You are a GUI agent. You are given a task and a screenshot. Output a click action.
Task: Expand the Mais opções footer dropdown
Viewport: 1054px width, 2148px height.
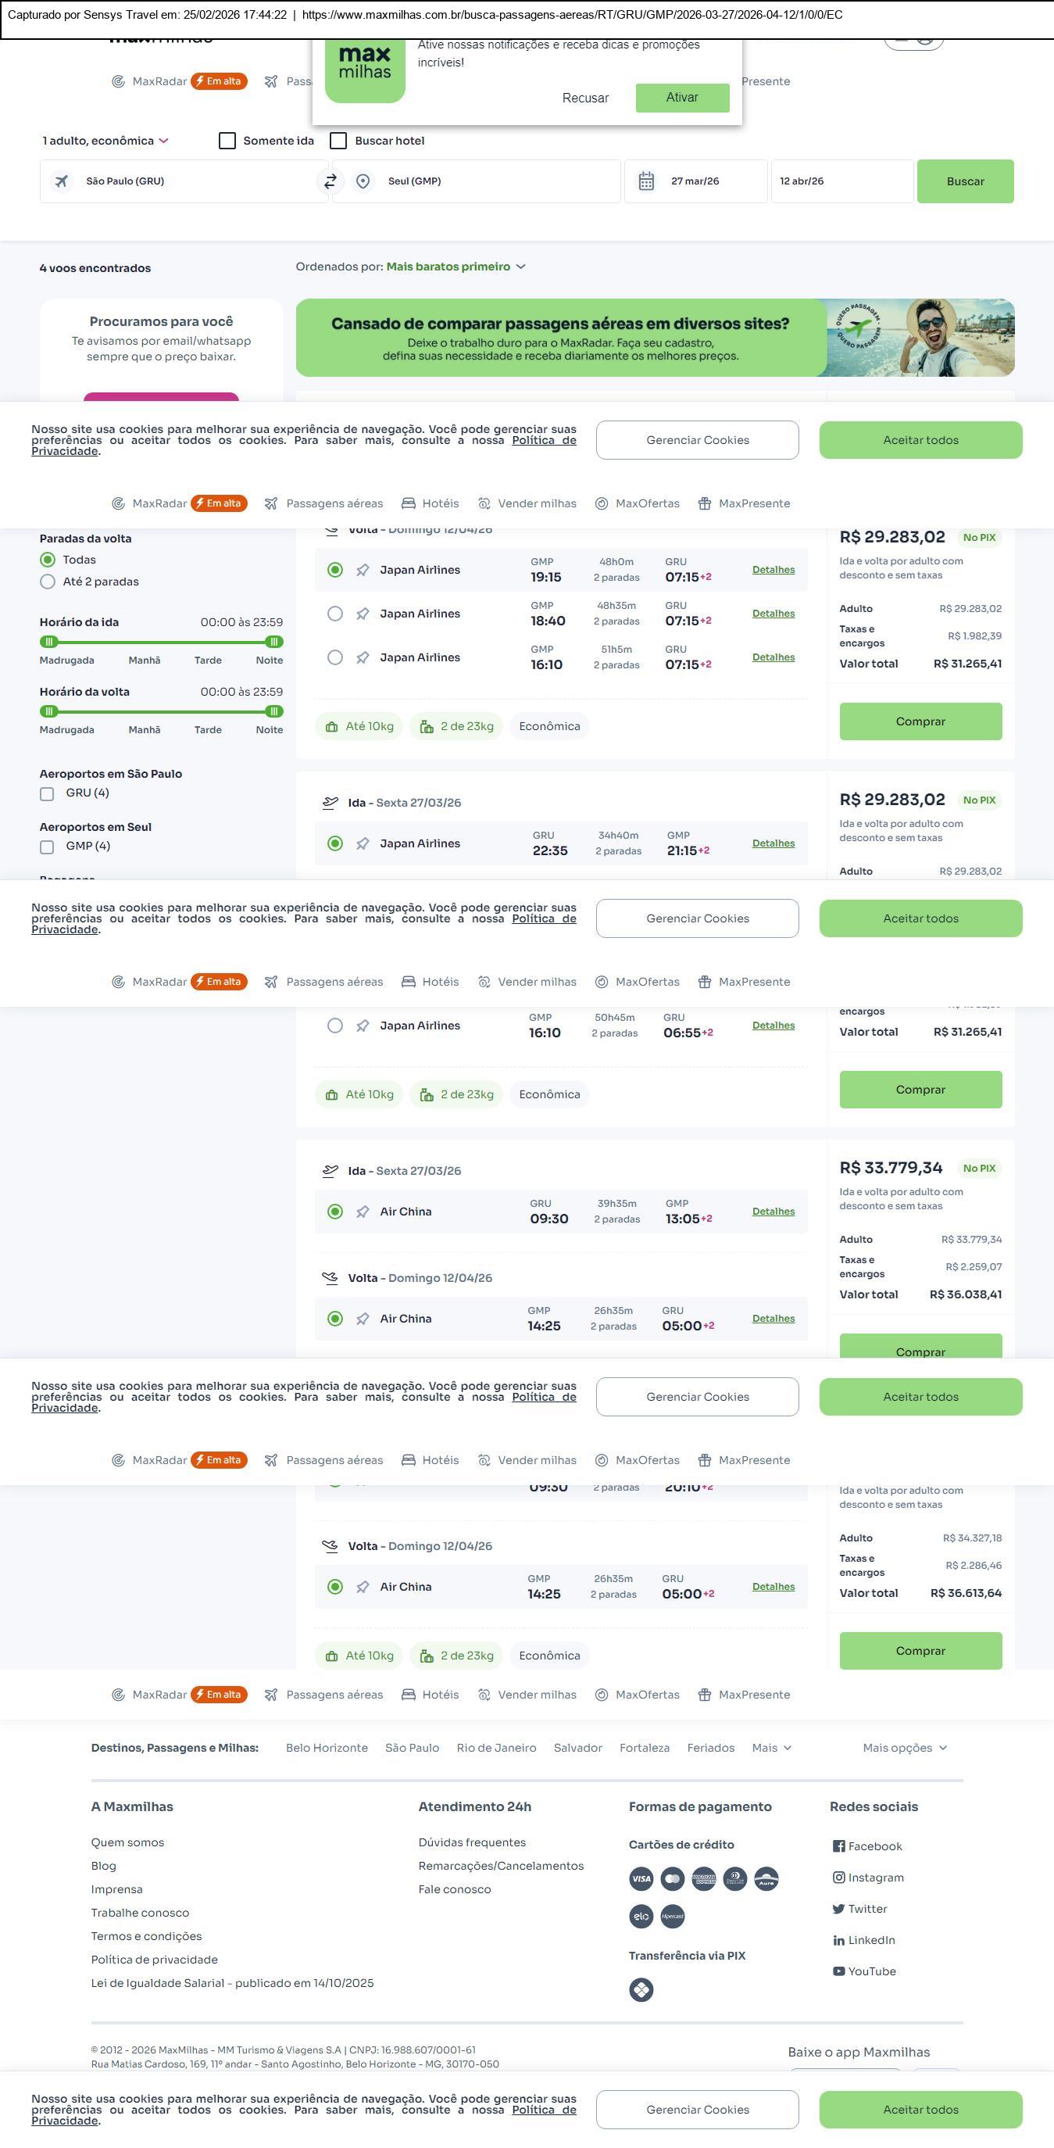click(904, 1748)
